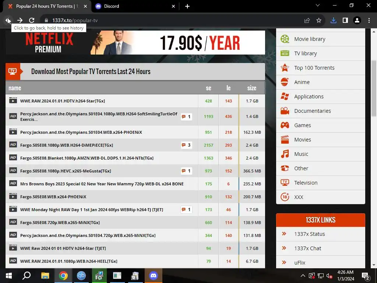Click the browser forward arrow
The height and width of the screenshot is (283, 377).
coord(20,21)
